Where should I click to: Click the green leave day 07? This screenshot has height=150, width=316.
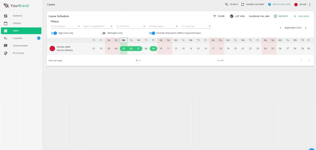point(139,49)
